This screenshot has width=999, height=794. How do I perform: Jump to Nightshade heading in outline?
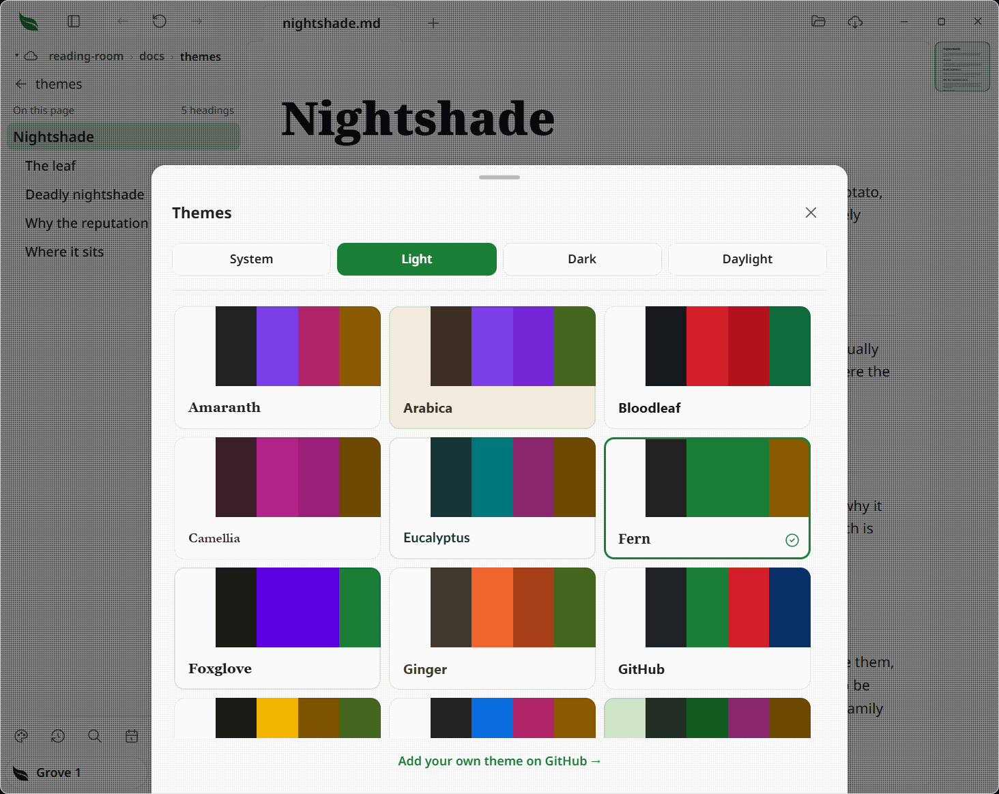point(124,137)
